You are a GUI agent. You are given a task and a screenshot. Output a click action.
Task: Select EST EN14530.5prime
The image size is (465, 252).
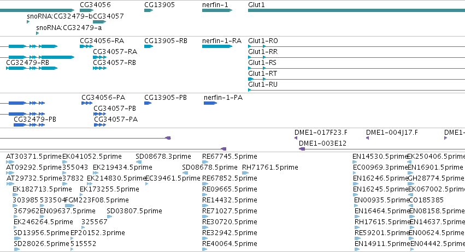point(380,157)
